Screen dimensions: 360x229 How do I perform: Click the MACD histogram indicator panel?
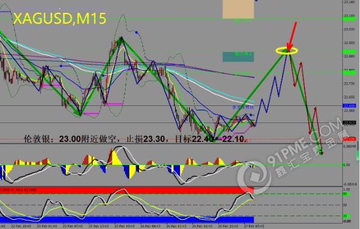coord(171,165)
